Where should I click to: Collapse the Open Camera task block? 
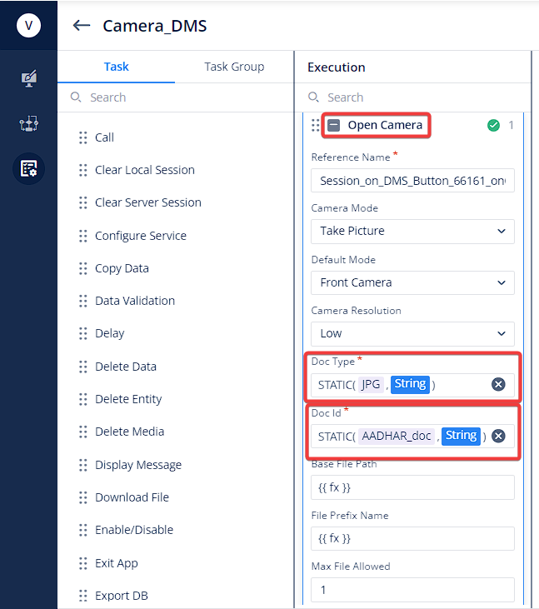click(333, 126)
